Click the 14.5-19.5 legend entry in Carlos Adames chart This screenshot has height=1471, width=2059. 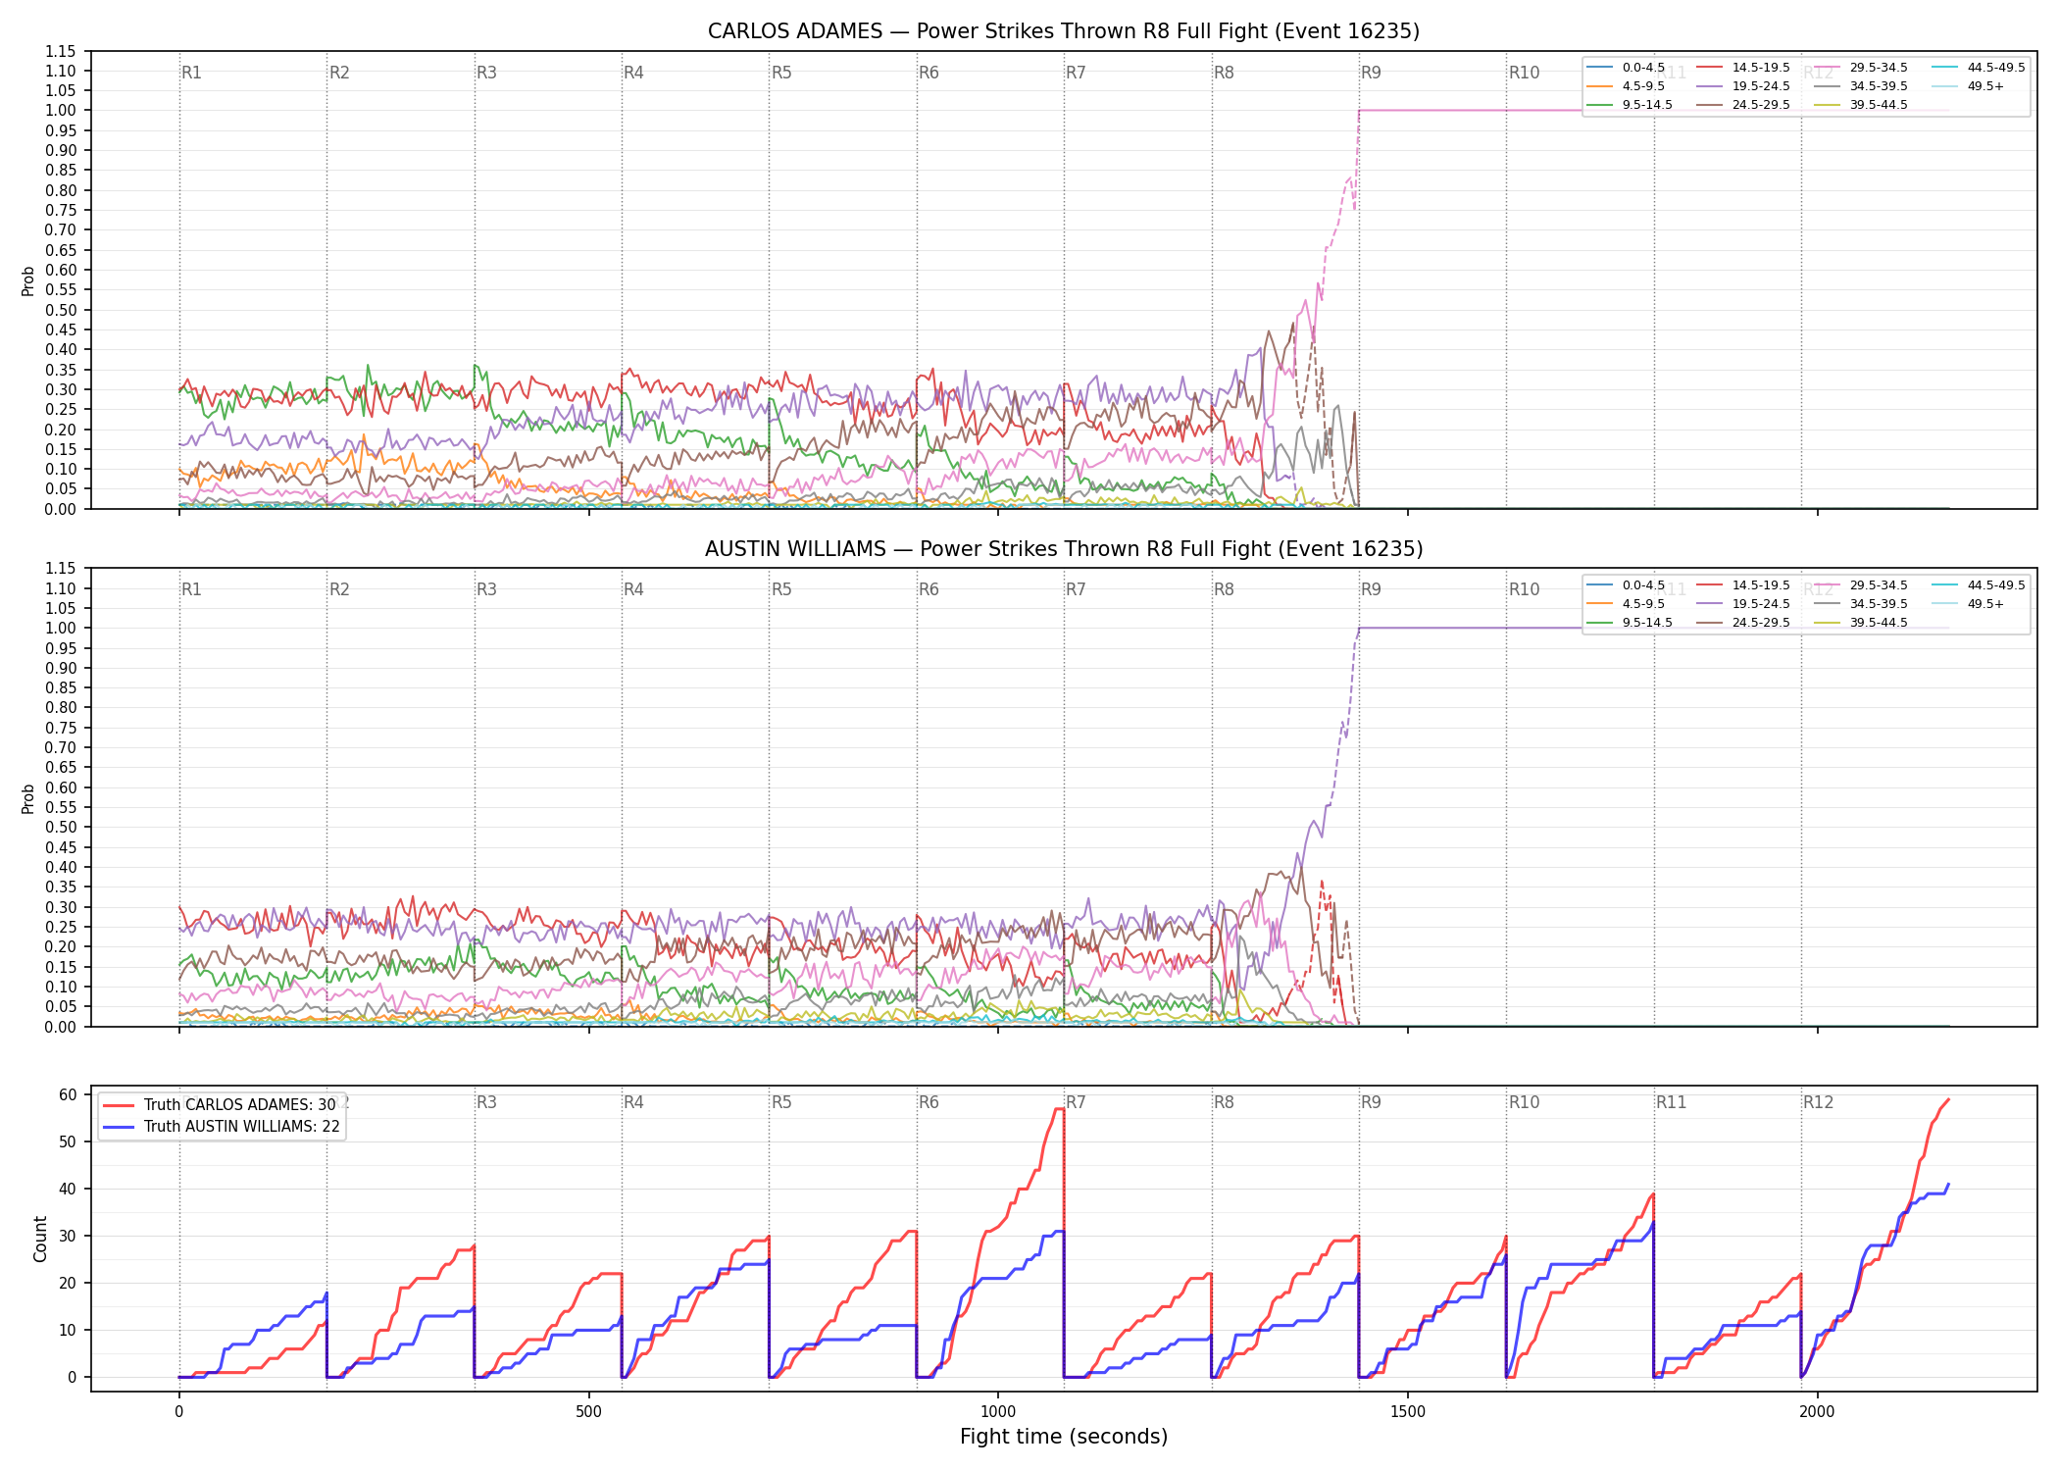(1742, 68)
